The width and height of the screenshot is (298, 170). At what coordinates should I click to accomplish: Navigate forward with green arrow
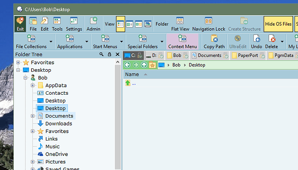(x=136, y=65)
